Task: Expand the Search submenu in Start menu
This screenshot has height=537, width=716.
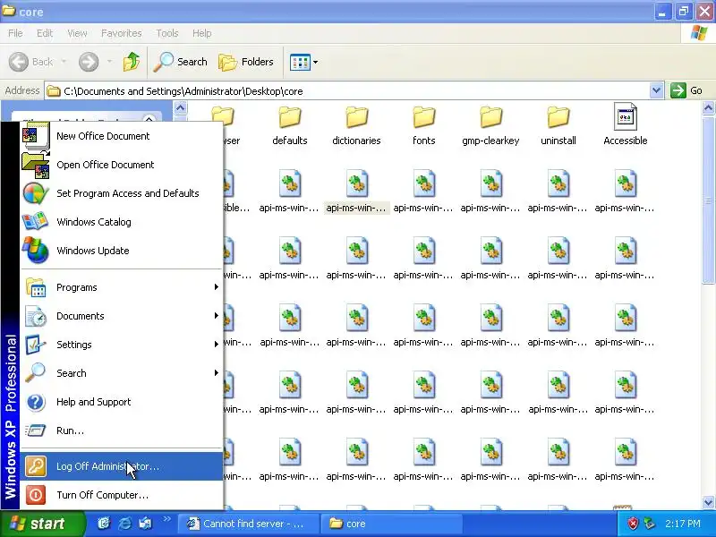Action: click(x=122, y=373)
